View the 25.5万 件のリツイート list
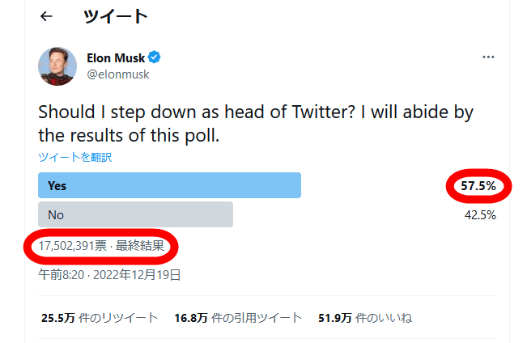Image resolution: width=527 pixels, height=343 pixels. 100,318
